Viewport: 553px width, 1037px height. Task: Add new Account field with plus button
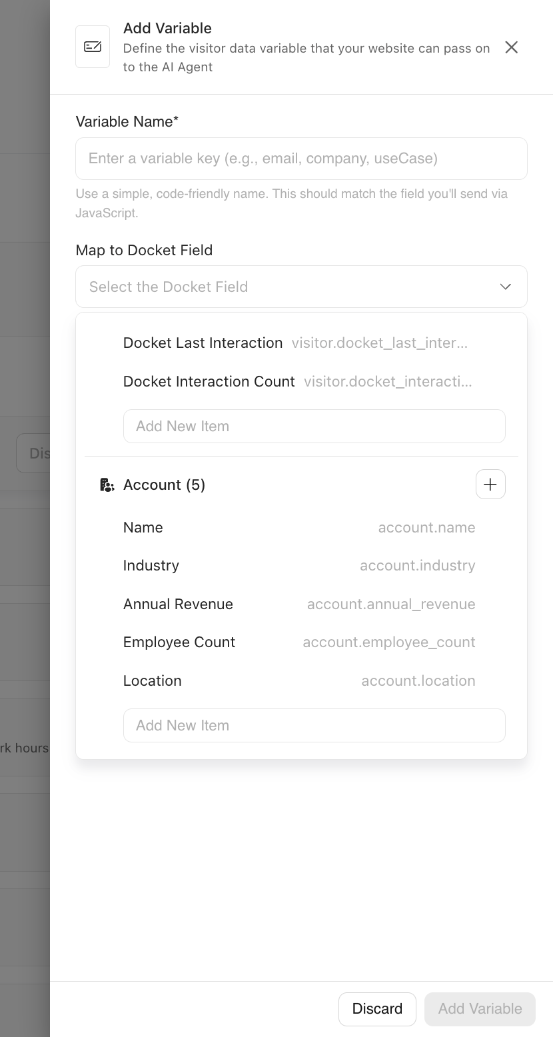(490, 485)
